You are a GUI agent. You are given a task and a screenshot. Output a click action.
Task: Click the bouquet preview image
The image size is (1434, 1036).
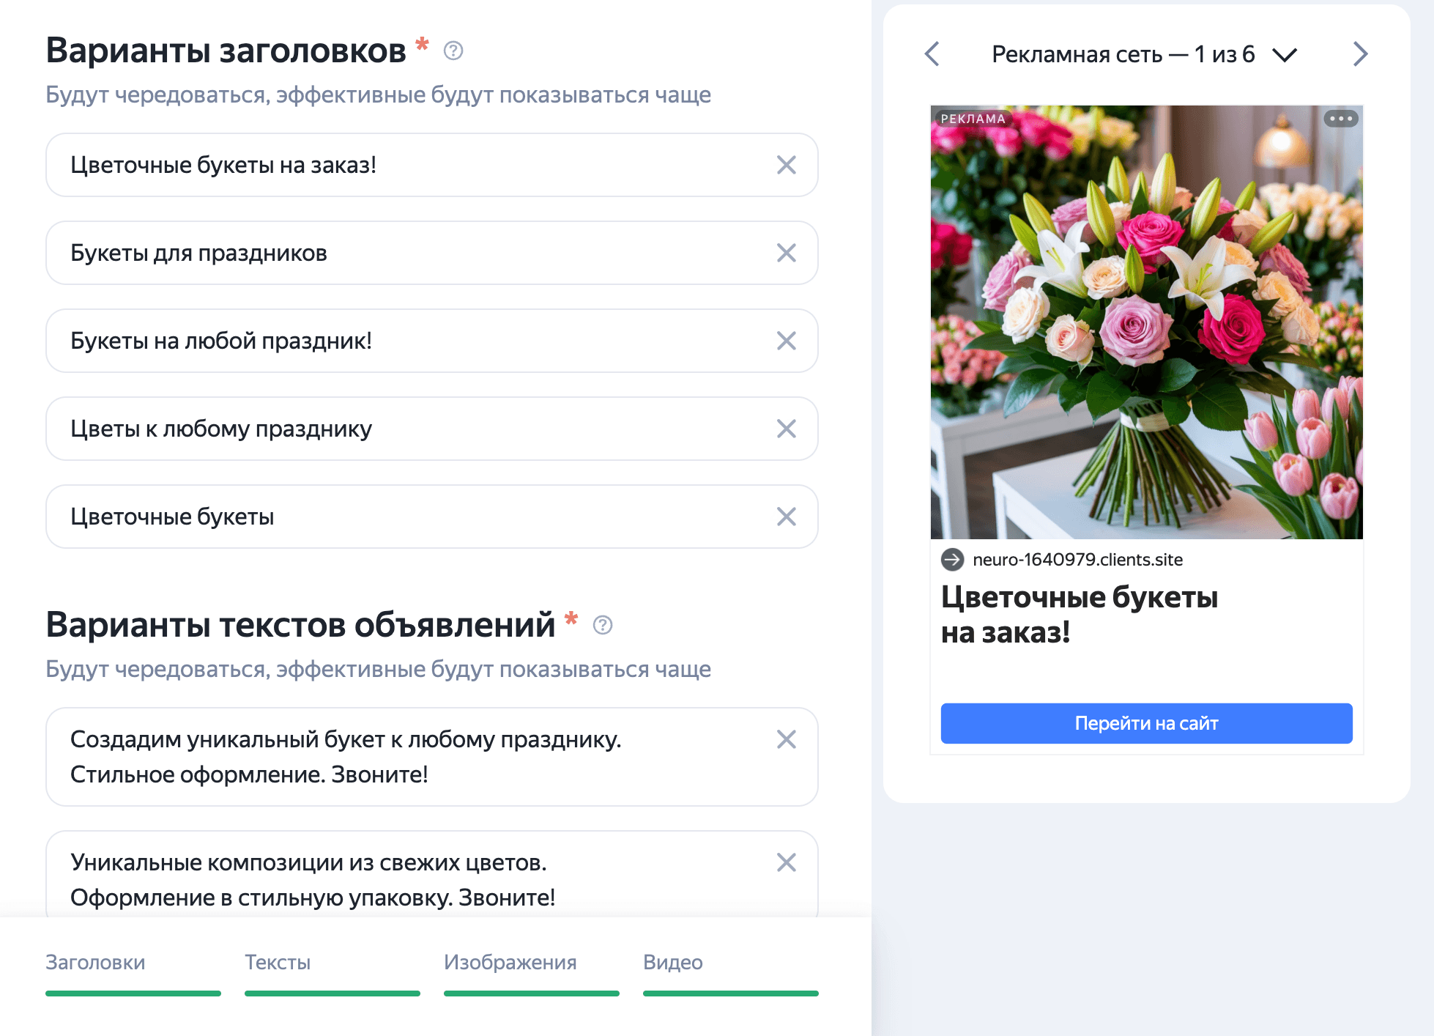tap(1146, 322)
